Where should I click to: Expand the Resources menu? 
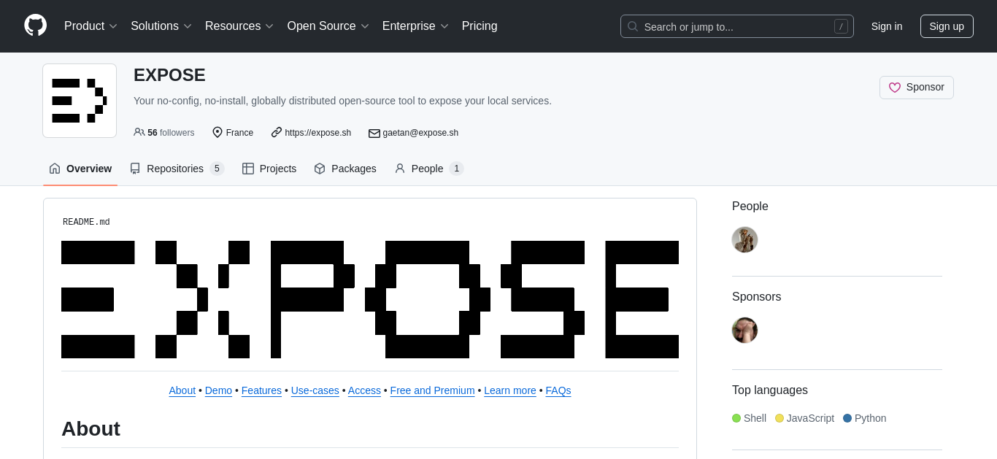[239, 26]
